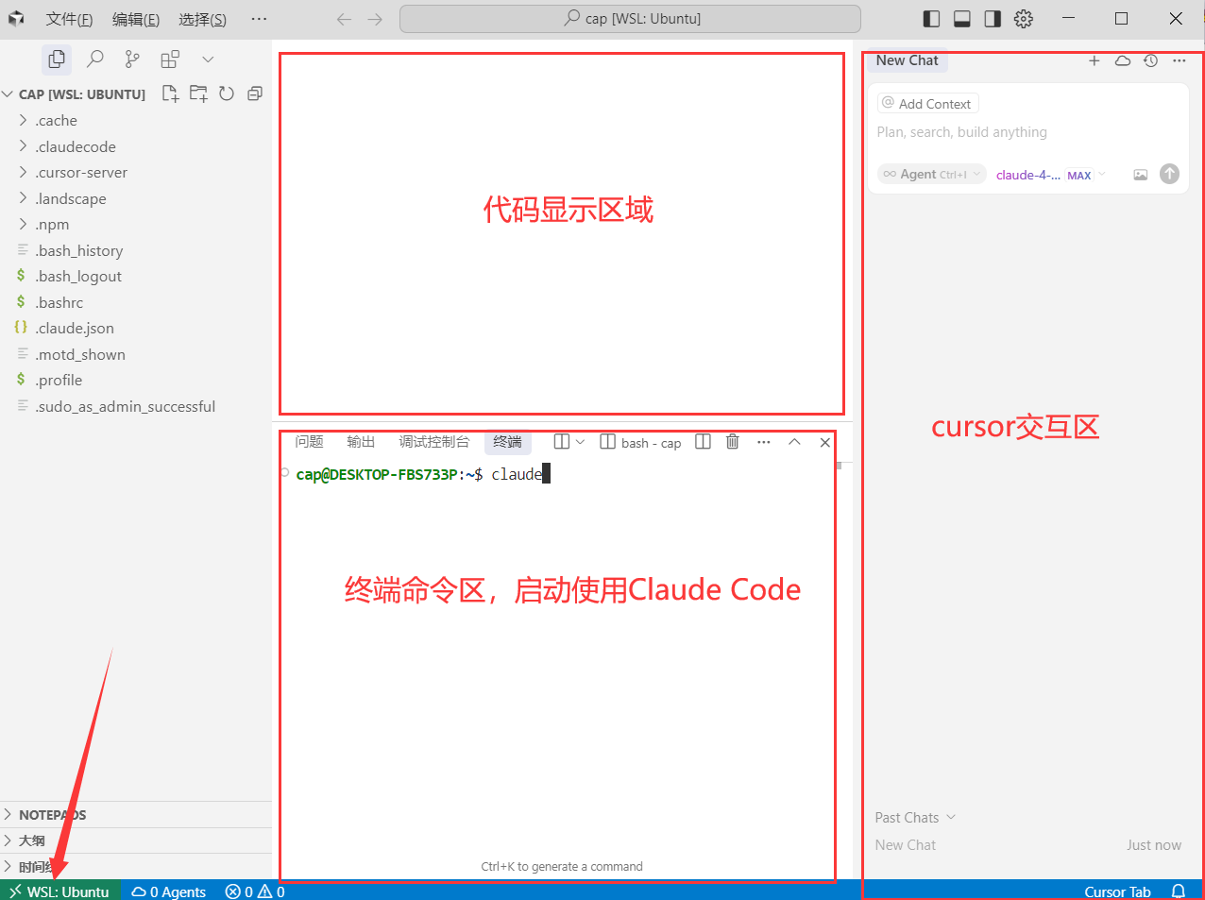Switch to the 调试控制台 panel tab
1205x900 pixels.
coord(433,442)
